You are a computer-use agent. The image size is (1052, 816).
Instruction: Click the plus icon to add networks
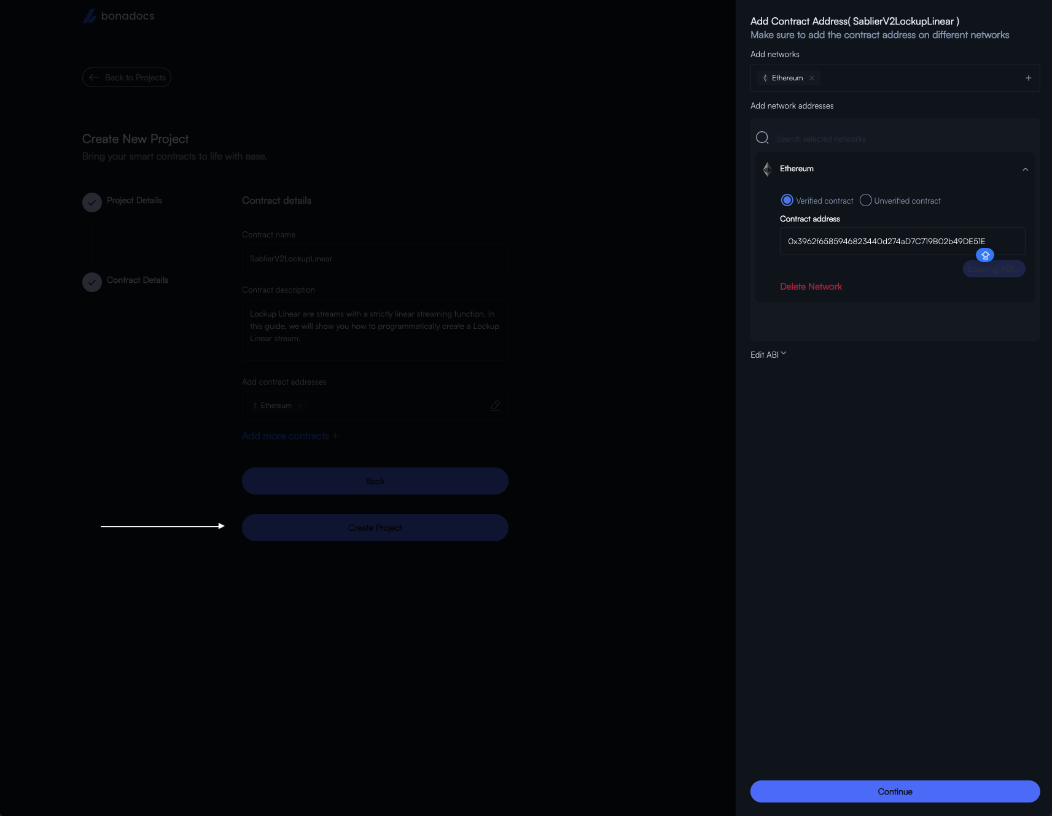pos(1028,78)
